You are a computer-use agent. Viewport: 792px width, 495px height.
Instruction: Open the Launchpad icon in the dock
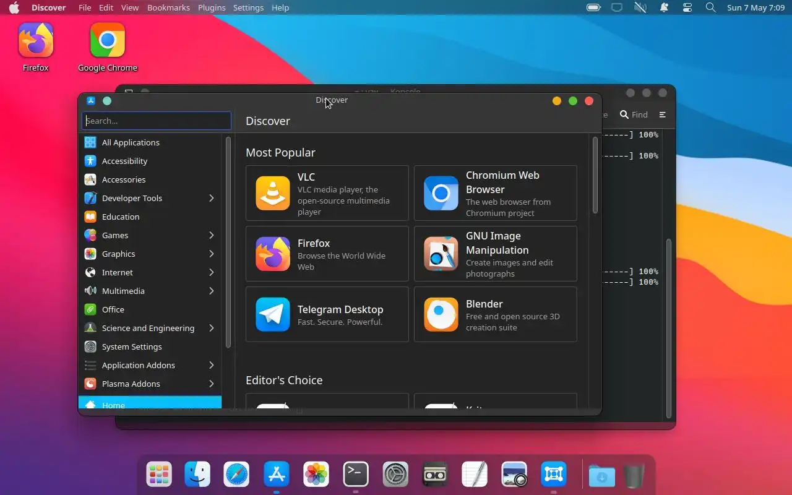(x=159, y=475)
